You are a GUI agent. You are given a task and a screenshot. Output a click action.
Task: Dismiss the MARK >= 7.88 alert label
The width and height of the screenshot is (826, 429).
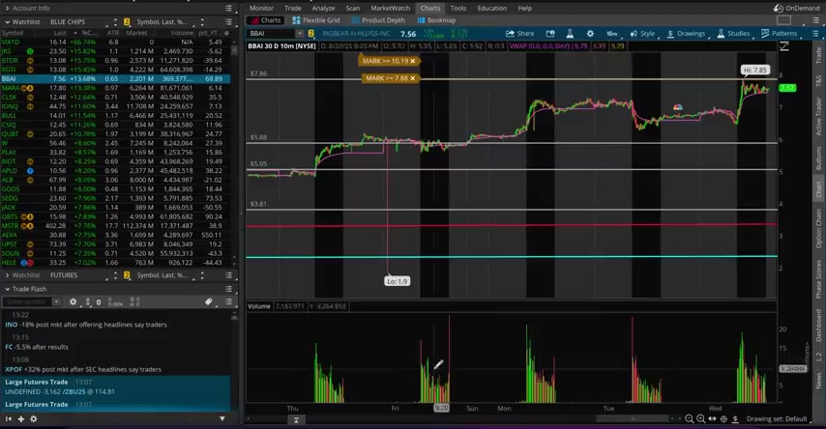(412, 78)
